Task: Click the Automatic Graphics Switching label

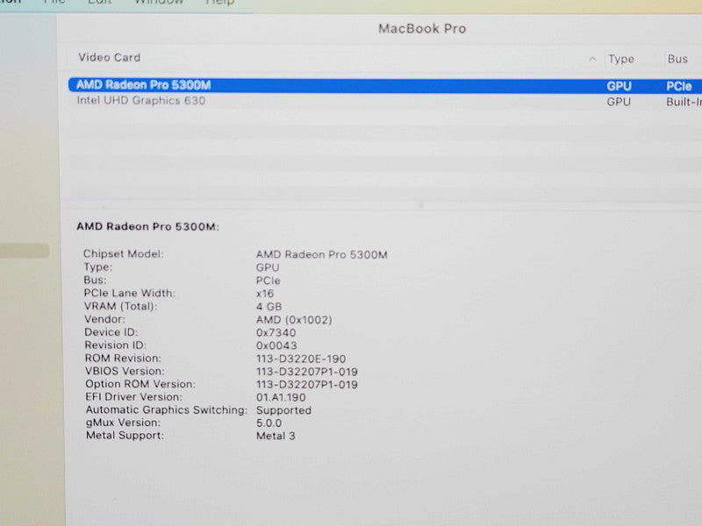Action: 167,409
